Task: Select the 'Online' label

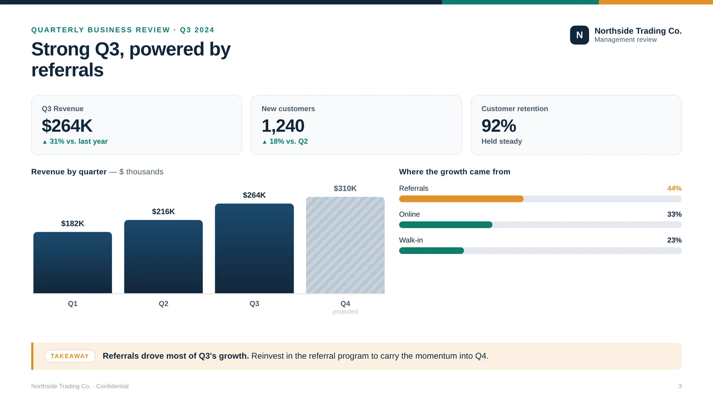Action: (410, 214)
